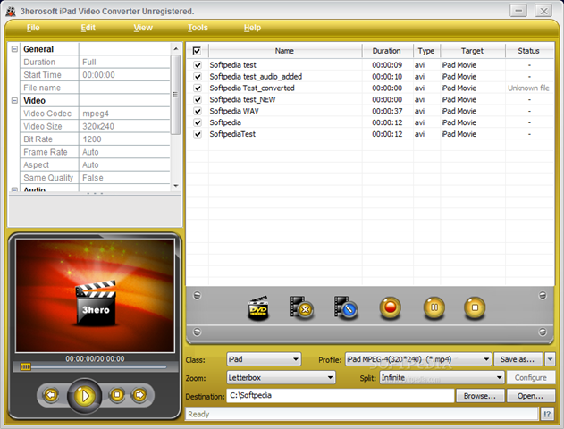Click the properties panel scrollbar thumb
This screenshot has width=564, height=429.
point(175,95)
